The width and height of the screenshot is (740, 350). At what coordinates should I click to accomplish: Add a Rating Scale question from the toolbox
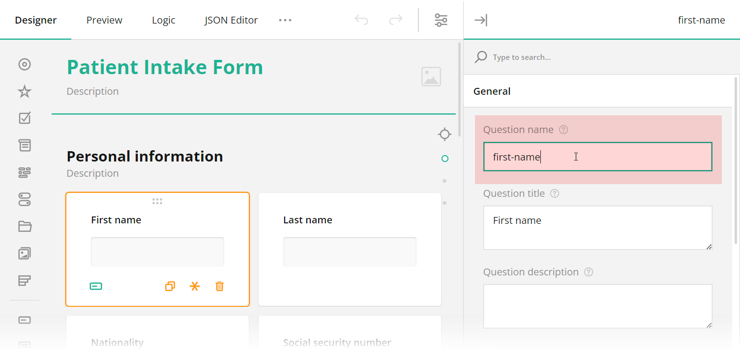(x=25, y=91)
